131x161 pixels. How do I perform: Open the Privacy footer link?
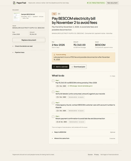click(96, 155)
